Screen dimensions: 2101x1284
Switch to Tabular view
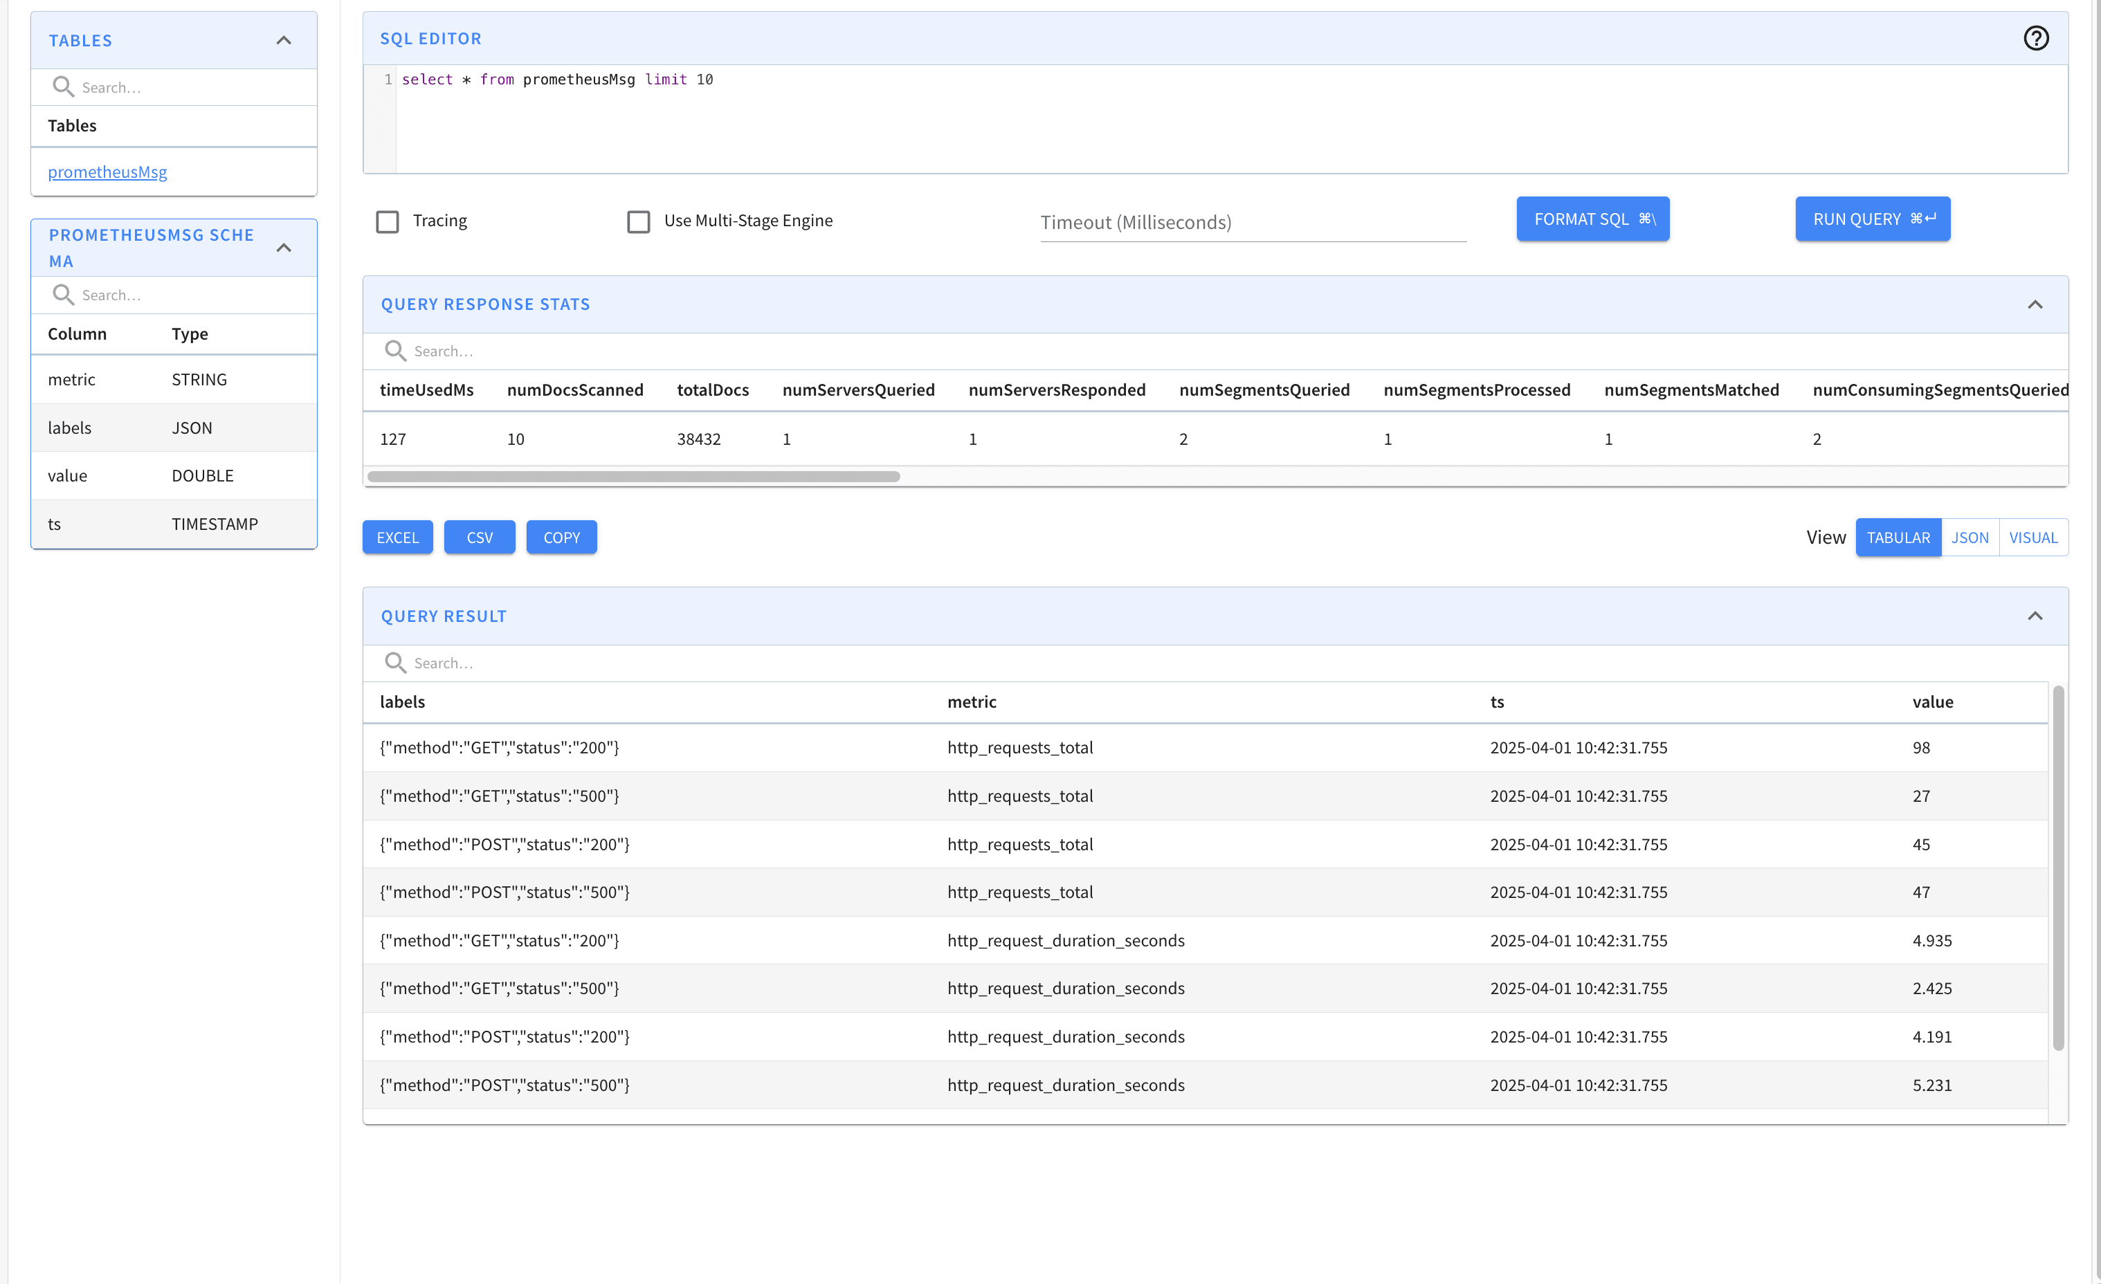pos(1898,537)
